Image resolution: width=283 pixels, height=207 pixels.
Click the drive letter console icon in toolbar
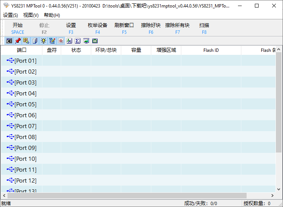(9, 41)
